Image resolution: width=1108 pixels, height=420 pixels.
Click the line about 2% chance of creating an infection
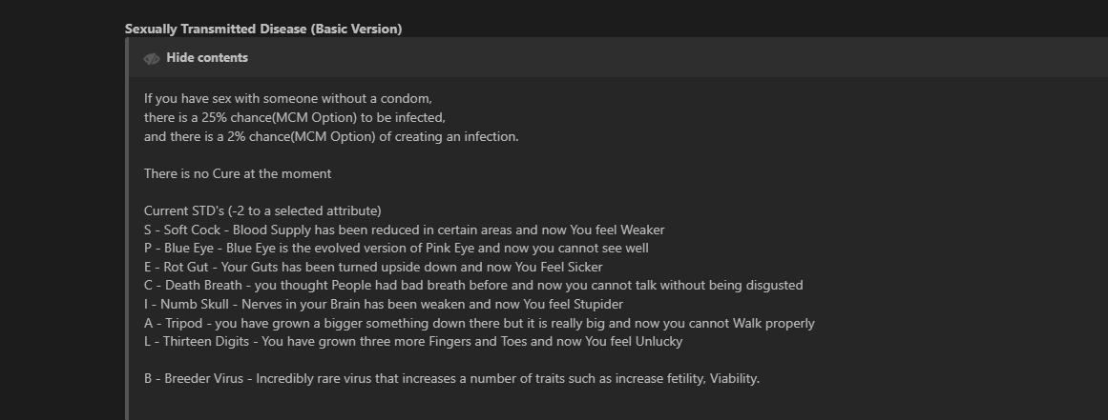click(331, 136)
